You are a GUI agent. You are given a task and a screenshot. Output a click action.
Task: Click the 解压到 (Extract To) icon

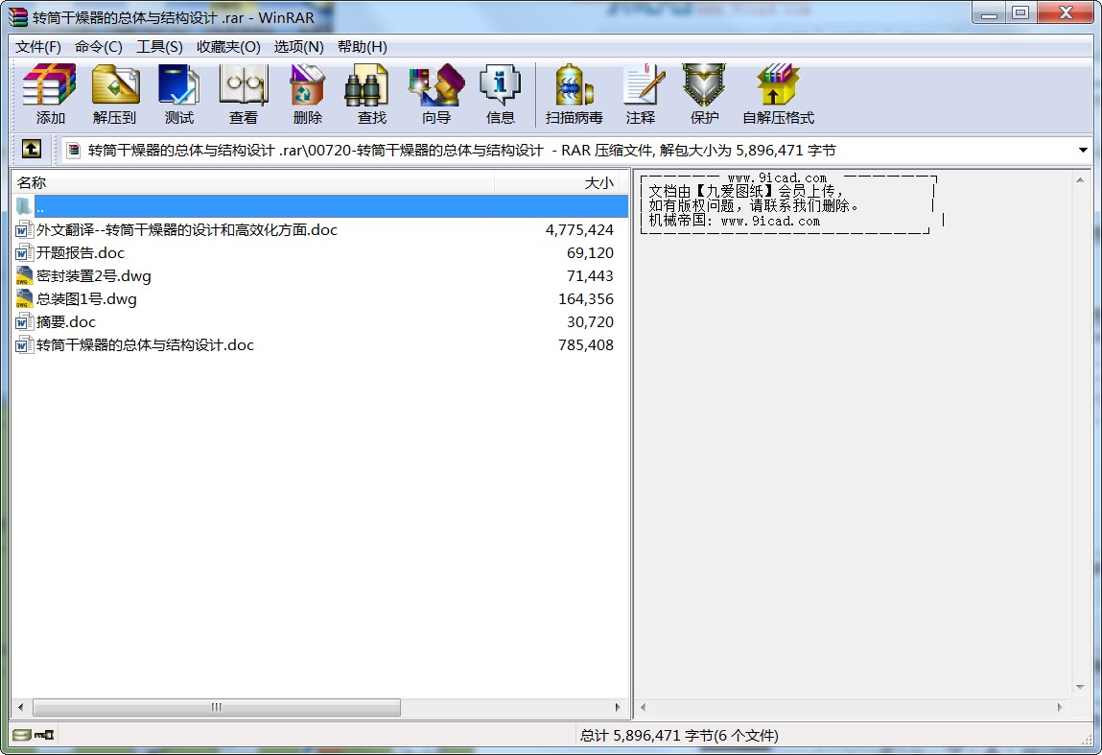114,85
